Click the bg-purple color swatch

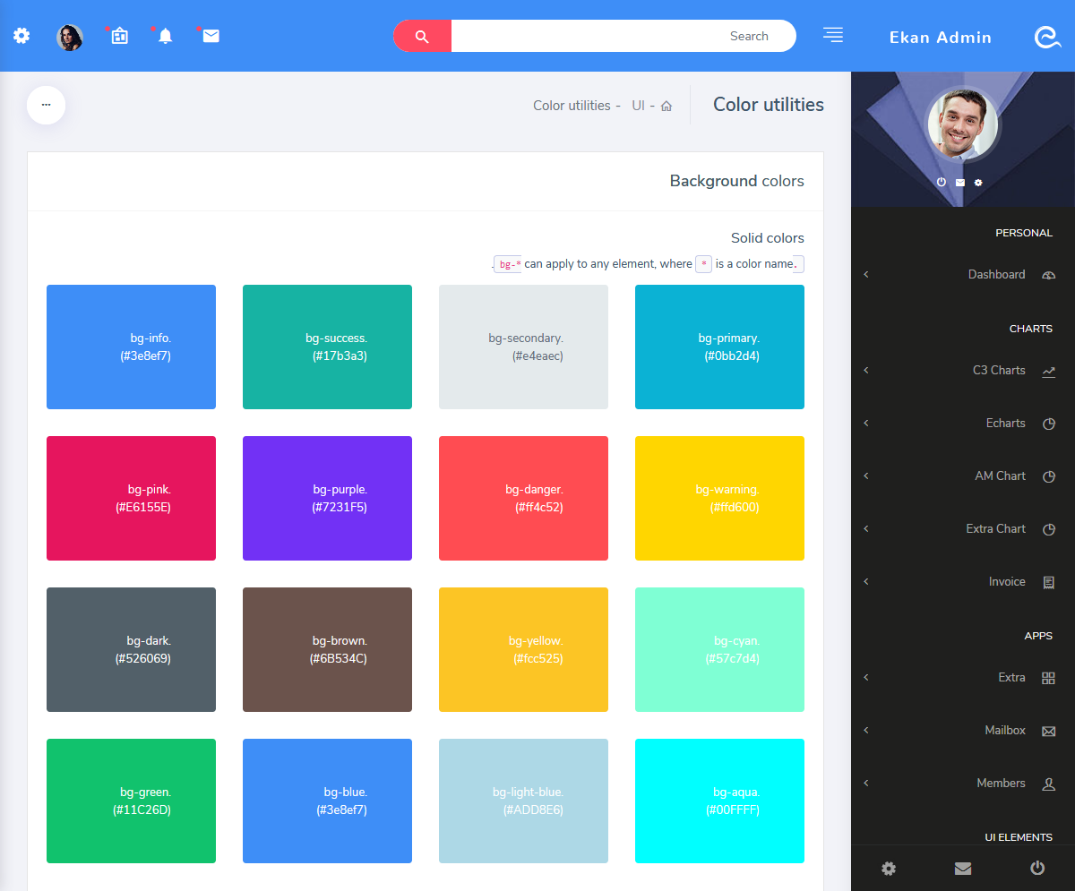click(327, 498)
